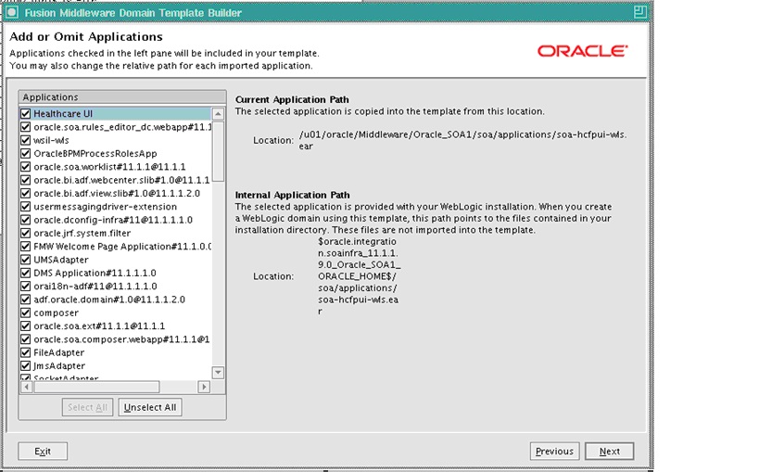The width and height of the screenshot is (759, 472).
Task: Select oracle.soa.rules_editor_dc.webapp list item
Action: (122, 127)
